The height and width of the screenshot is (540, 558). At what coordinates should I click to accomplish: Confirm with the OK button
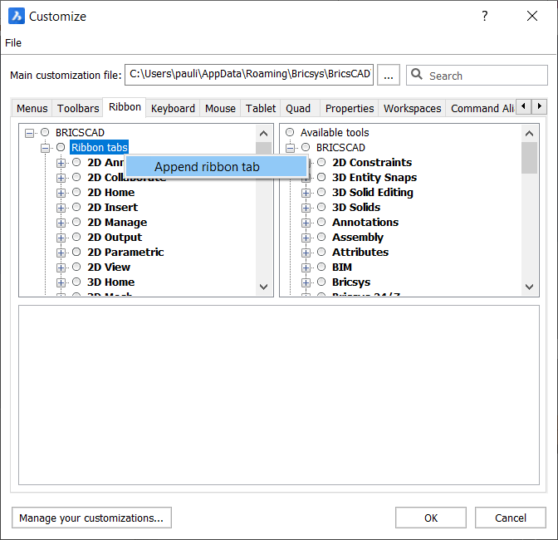[x=431, y=518]
